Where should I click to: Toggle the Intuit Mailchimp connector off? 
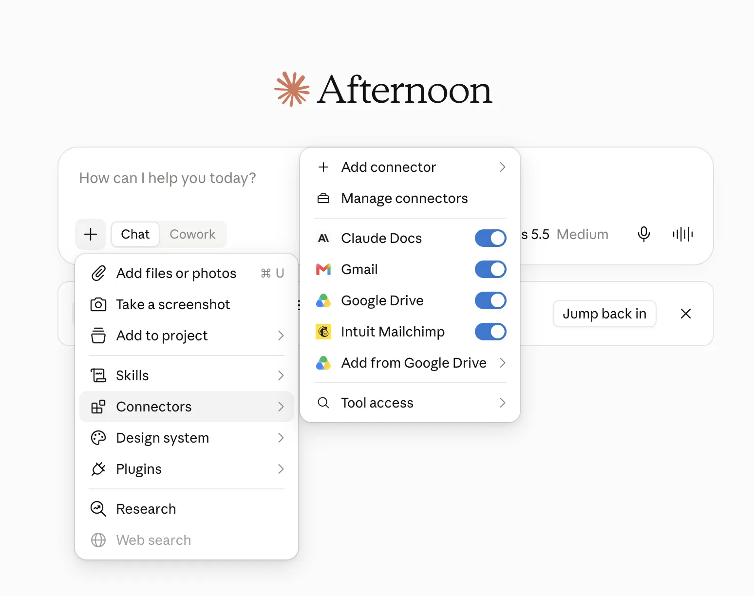tap(490, 332)
